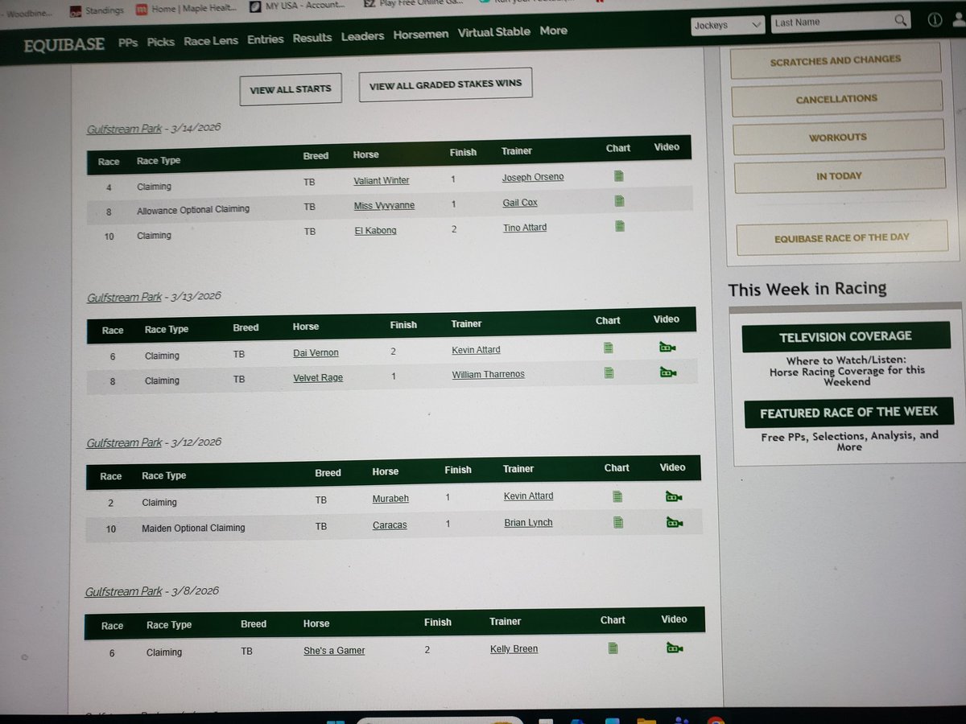Open chart for Valiant Winter race
This screenshot has width=966, height=724.
[619, 175]
